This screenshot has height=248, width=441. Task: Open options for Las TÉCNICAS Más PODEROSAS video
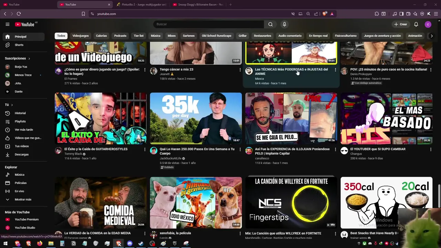tap(335, 70)
